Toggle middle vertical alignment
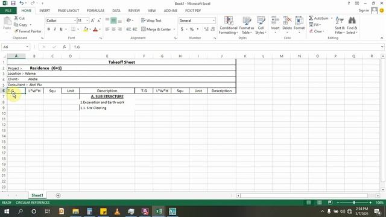The image size is (386, 217). tap(113, 20)
